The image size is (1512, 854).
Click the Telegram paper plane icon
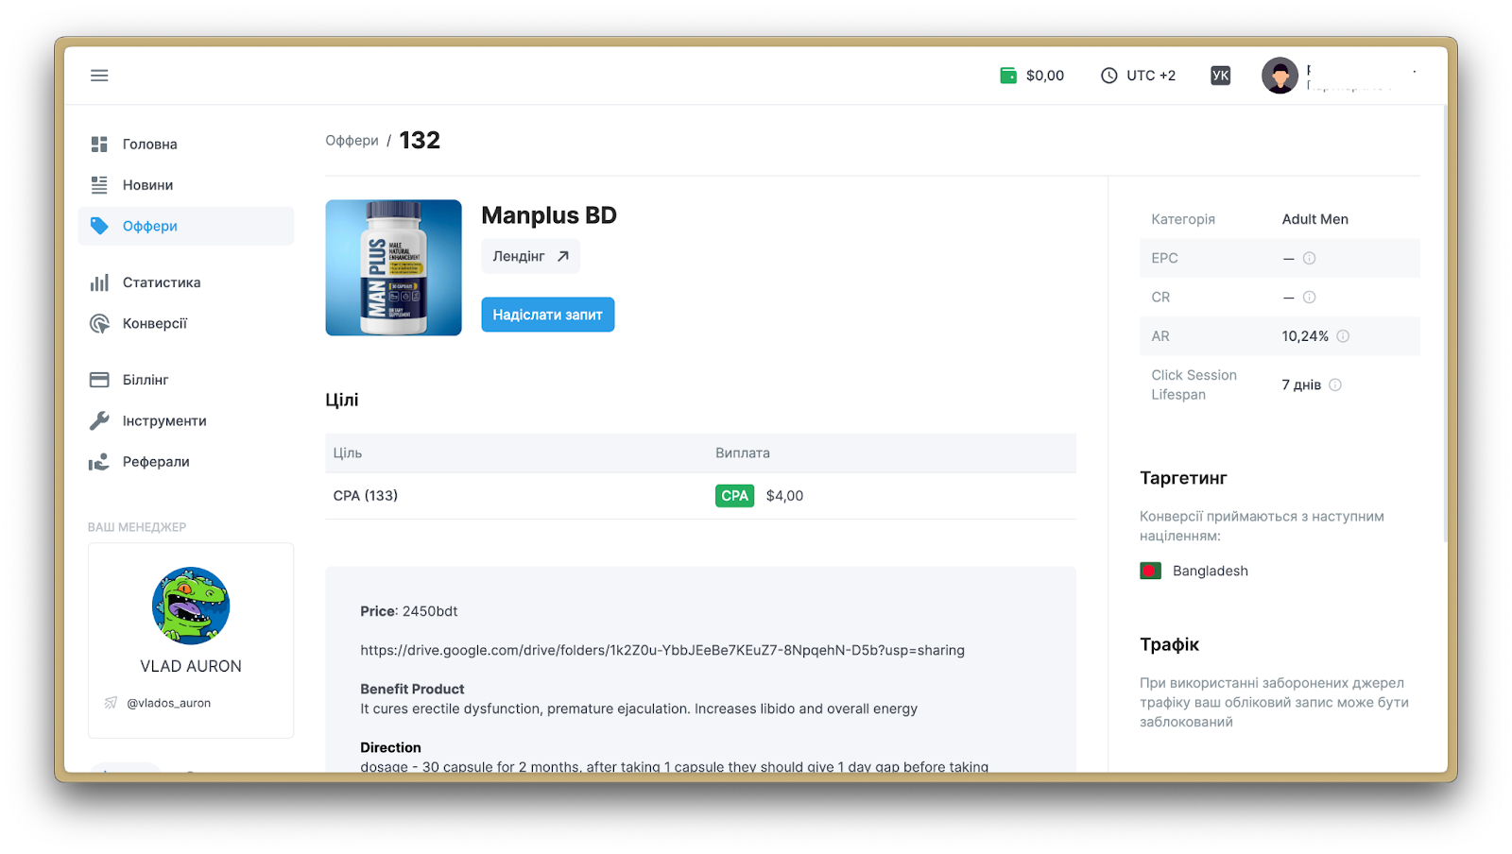tap(111, 703)
